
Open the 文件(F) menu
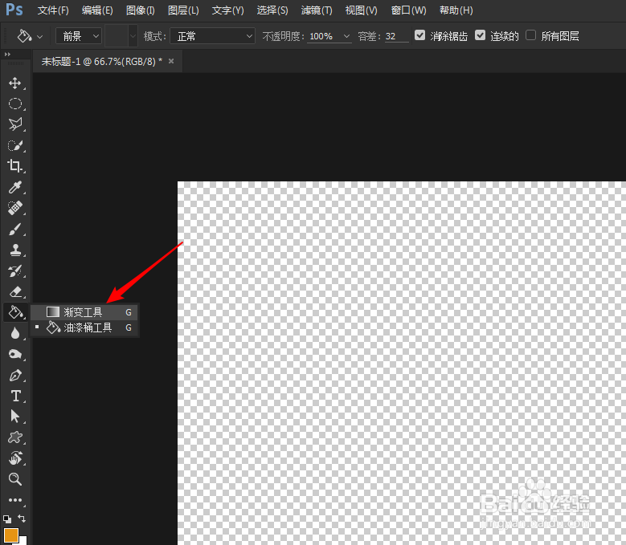(53, 10)
